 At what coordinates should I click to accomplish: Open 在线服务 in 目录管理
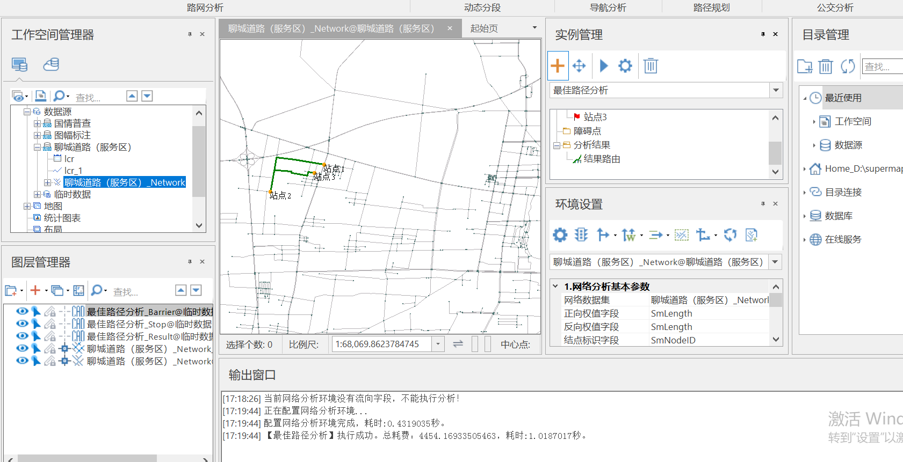point(843,239)
